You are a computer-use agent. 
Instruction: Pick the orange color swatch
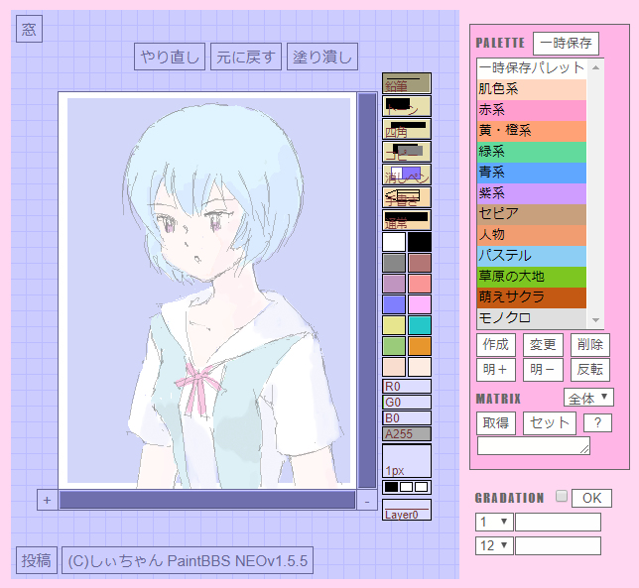click(x=420, y=346)
